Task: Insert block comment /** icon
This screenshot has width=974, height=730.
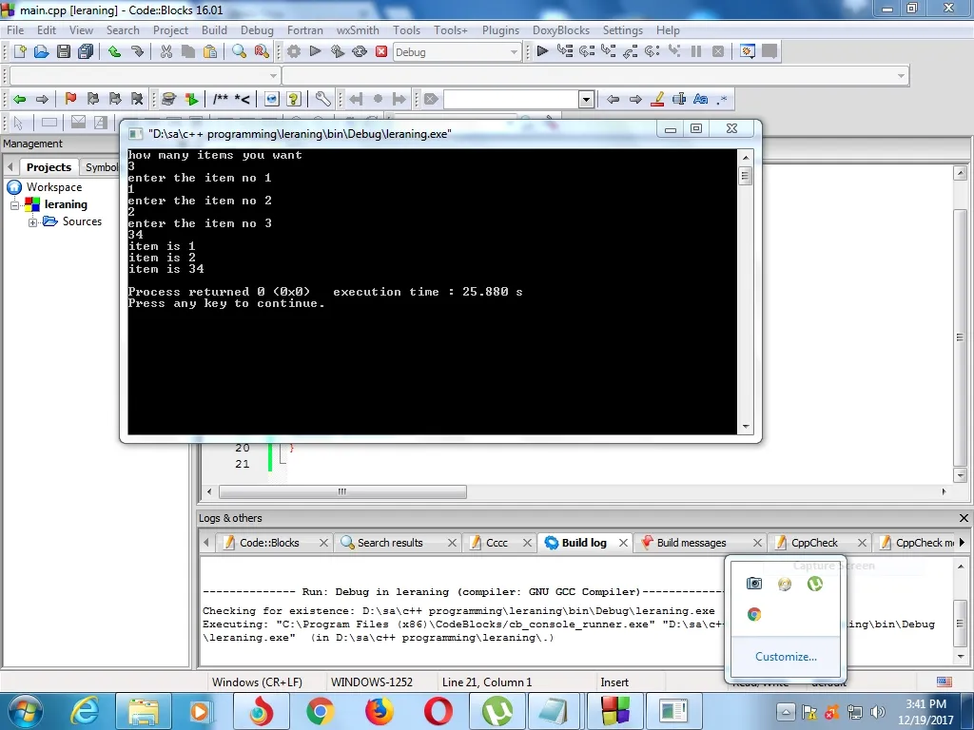Action: pyautogui.click(x=221, y=99)
